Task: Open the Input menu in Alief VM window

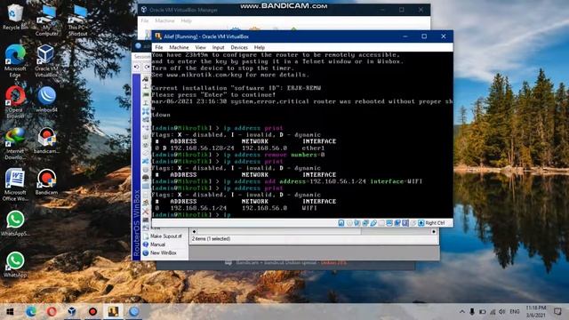Action: pyautogui.click(x=218, y=47)
